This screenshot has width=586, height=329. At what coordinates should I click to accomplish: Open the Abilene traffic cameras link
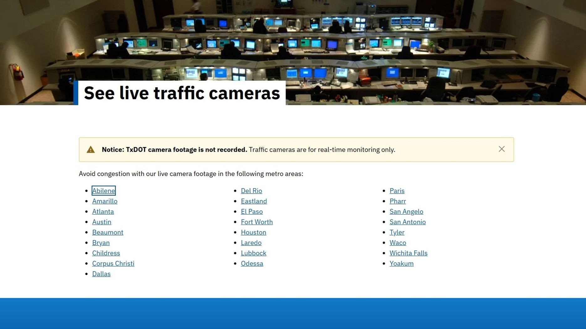tap(103, 191)
